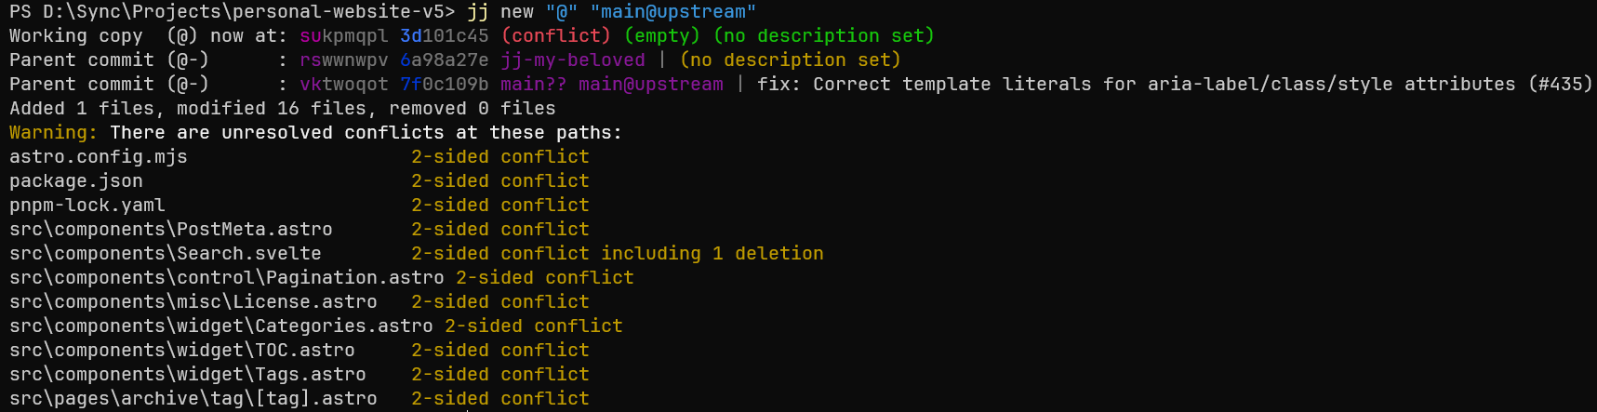Click the src\components\PostMeta.astro path
Viewport: 1597px width, 412px height.
(171, 229)
